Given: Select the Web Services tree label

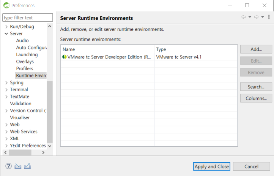Looking at the screenshot, I should tap(24, 132).
